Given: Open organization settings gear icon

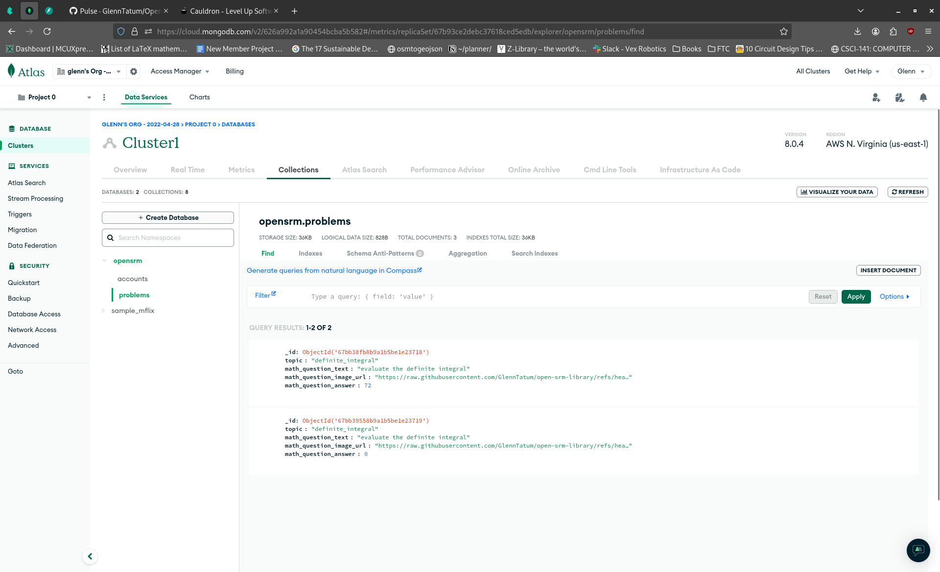Looking at the screenshot, I should pyautogui.click(x=134, y=71).
